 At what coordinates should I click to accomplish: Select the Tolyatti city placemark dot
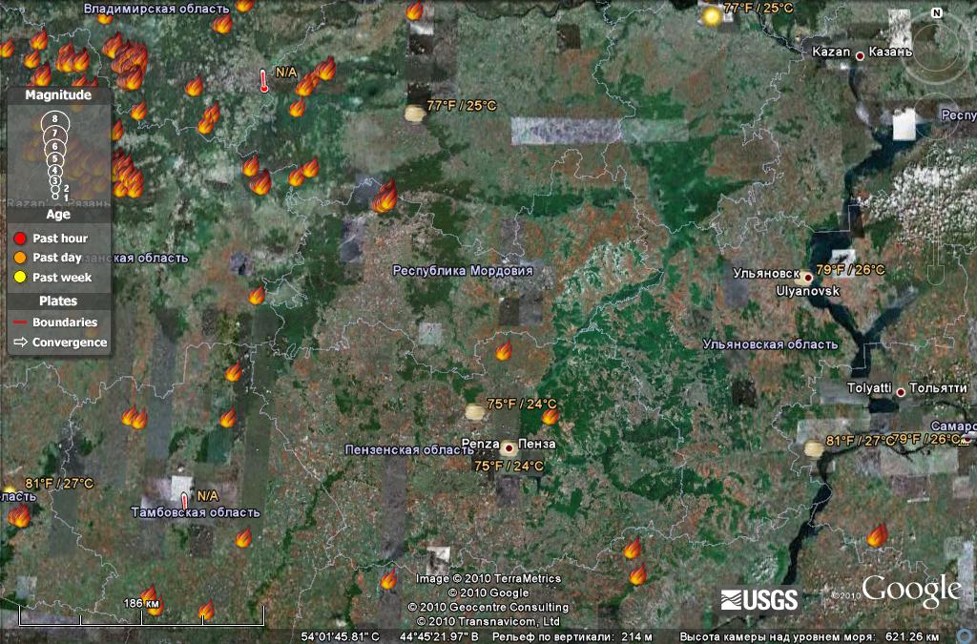pos(901,392)
